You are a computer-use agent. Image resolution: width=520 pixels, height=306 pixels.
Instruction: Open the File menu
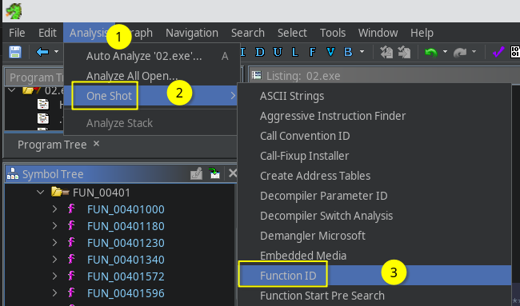17,33
